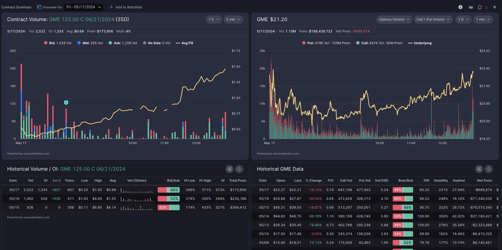Open the stacked layers icon in top bar
Screen dimensions: 502x250
[x=471, y=7]
